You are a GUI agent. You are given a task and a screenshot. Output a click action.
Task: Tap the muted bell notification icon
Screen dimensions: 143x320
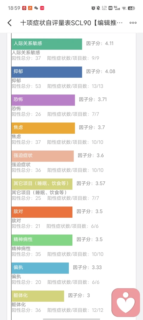click(98, 8)
